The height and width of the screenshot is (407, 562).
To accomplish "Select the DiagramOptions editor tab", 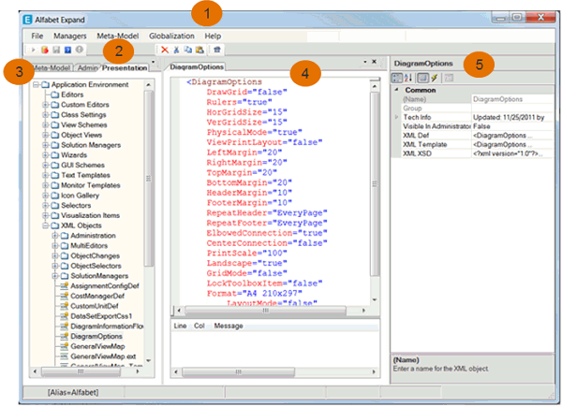I will [197, 67].
